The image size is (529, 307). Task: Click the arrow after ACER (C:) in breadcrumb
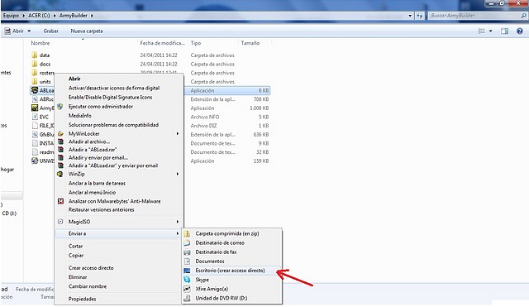55,16
